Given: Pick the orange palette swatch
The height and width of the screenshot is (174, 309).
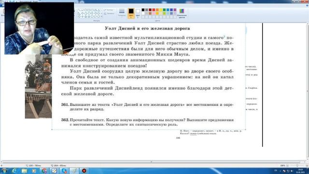Looking at the screenshot, I should pos(157,10).
